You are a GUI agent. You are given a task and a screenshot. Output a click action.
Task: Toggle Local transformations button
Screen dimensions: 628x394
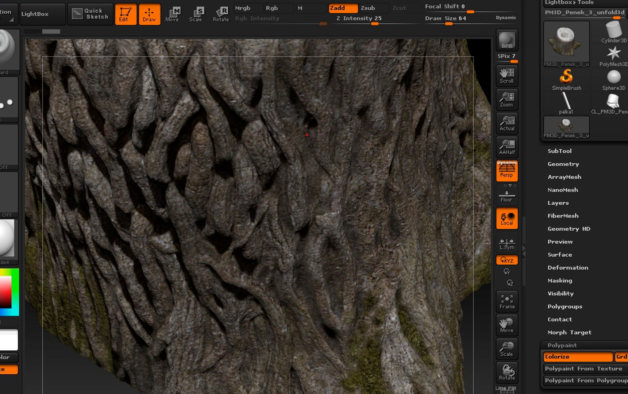click(x=507, y=218)
